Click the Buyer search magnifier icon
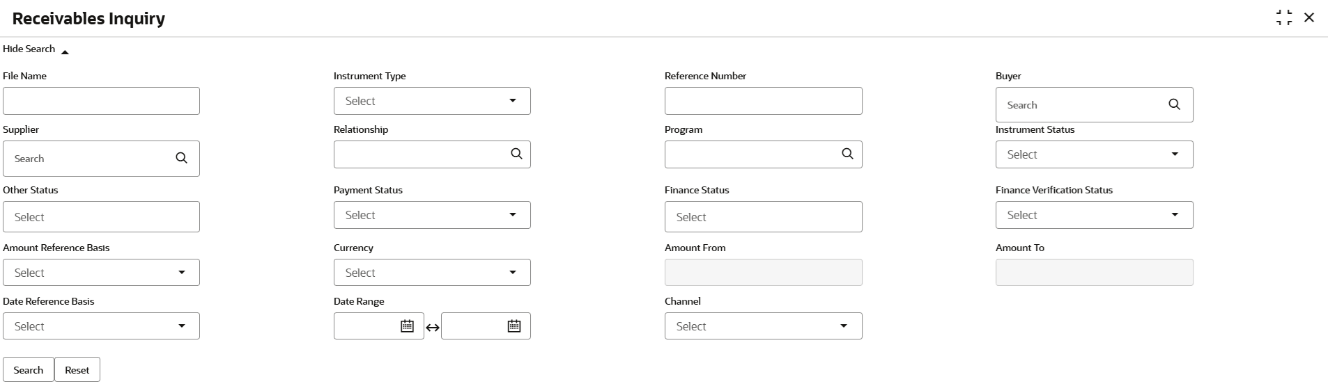This screenshot has width=1328, height=384. click(1174, 104)
